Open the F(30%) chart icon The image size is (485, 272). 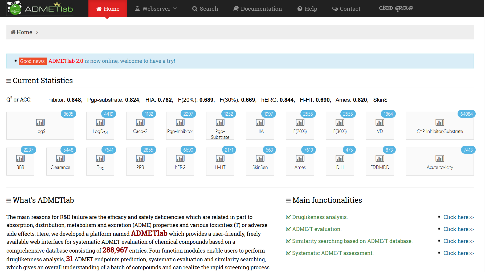340,122
